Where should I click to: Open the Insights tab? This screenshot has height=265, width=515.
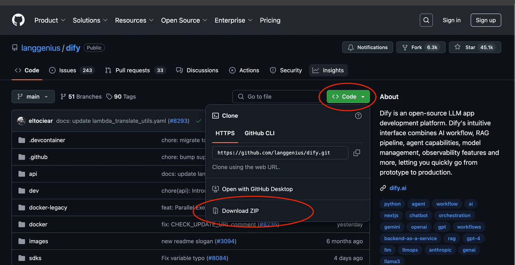tap(328, 70)
